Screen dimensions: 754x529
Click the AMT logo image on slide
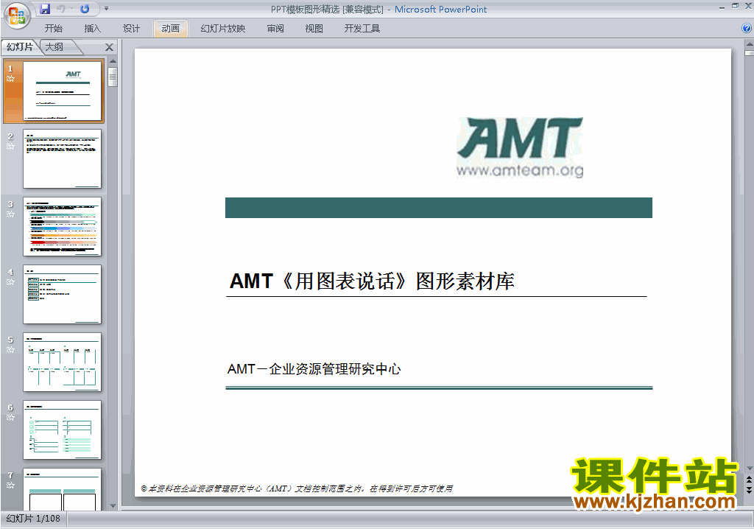[x=520, y=147]
